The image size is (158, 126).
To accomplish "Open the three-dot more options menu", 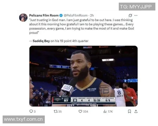I will [x=136, y=15].
